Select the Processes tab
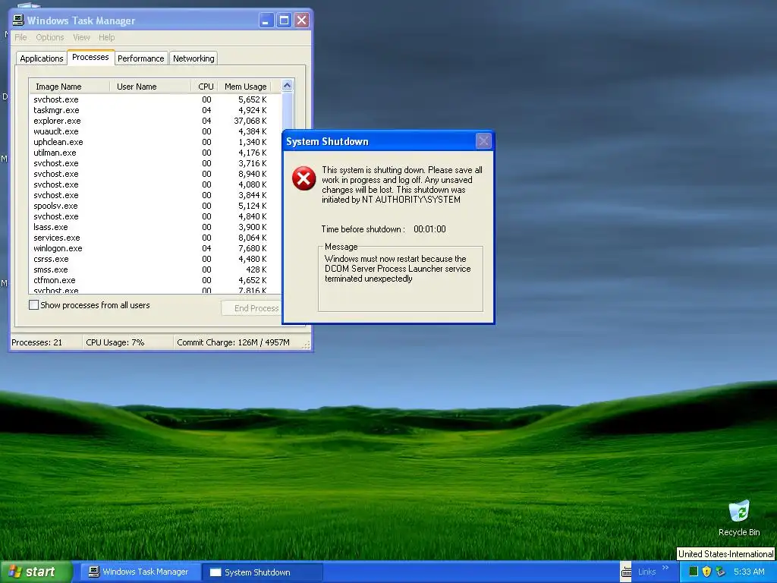 (x=90, y=57)
